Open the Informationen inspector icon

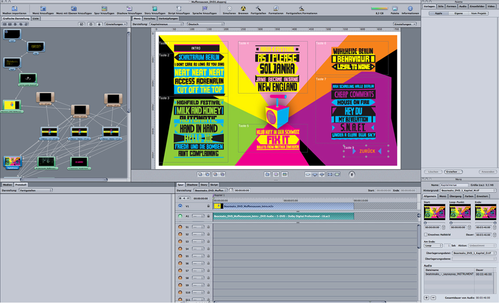410,9
